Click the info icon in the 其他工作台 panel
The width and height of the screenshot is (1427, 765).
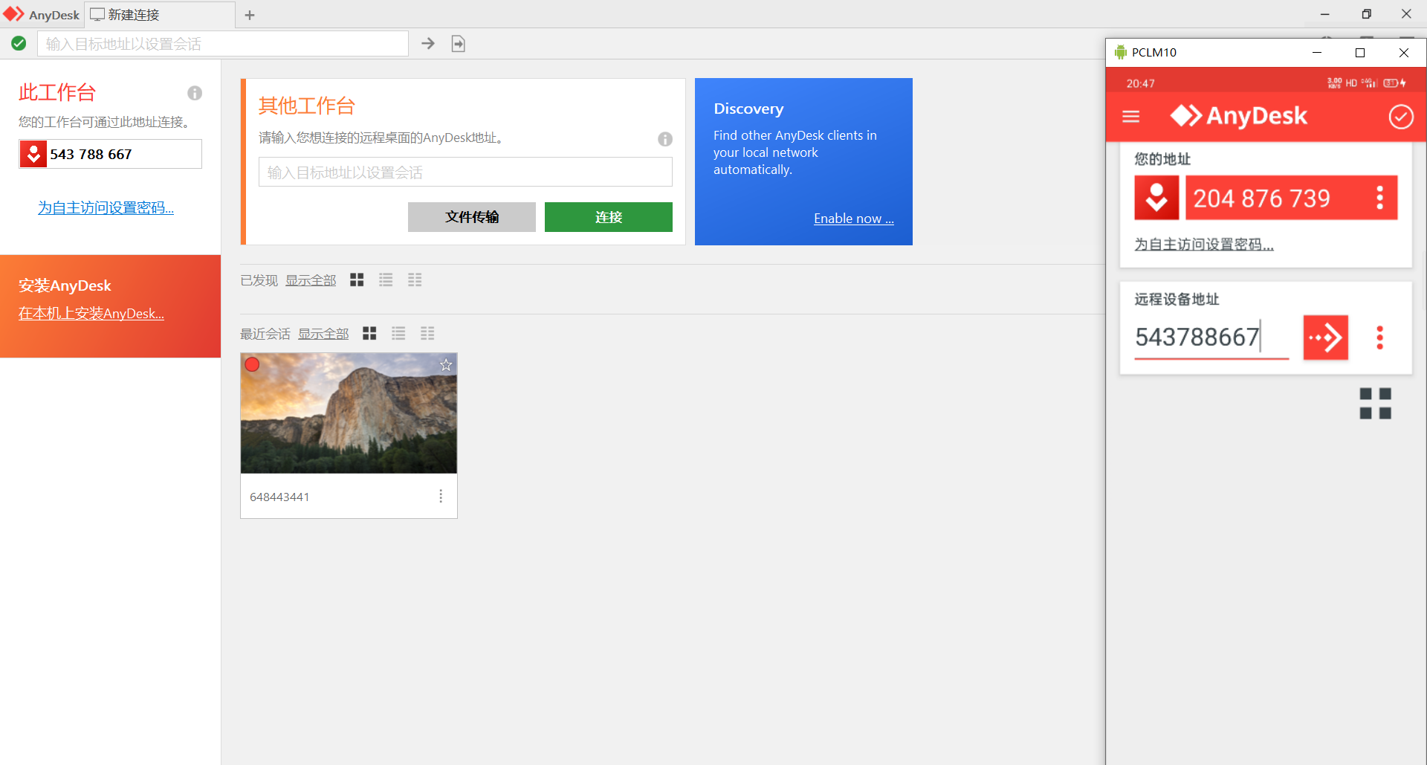(x=665, y=139)
